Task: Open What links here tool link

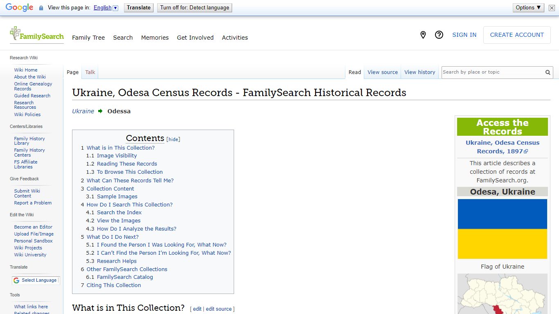Action: 31,307
